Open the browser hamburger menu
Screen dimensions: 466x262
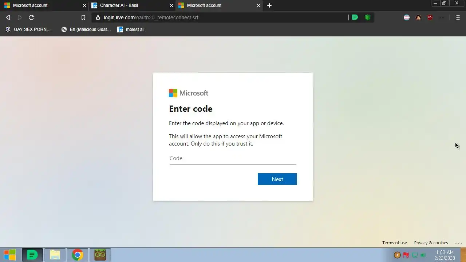[458, 17]
